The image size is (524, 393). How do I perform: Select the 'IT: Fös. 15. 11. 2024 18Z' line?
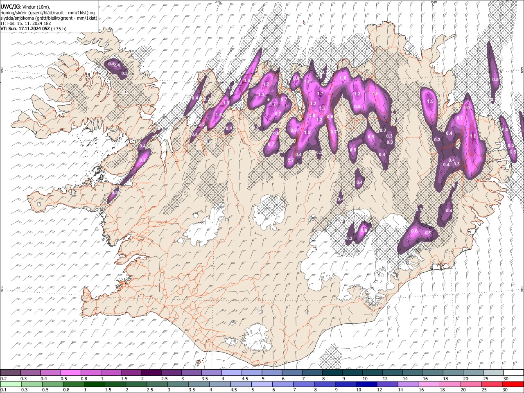(26, 23)
